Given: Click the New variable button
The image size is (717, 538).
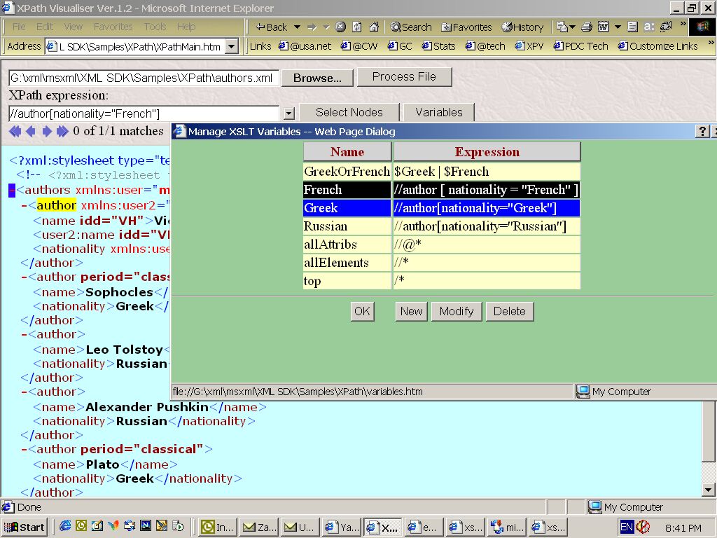Looking at the screenshot, I should [x=411, y=312].
